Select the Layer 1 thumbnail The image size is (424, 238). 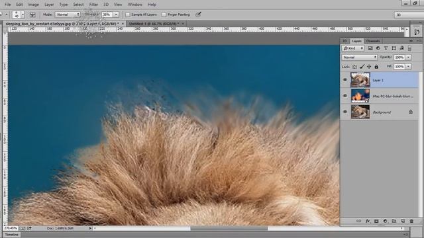(360, 80)
